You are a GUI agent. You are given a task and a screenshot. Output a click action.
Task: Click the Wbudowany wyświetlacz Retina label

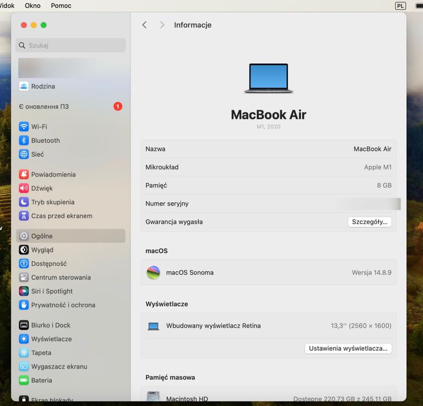coord(214,326)
